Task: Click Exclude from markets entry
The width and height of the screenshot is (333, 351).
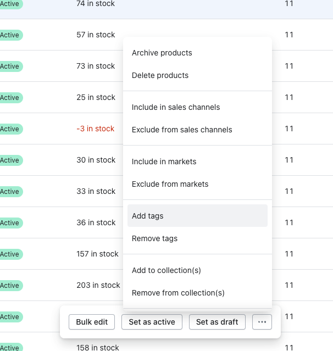Action: point(170,184)
